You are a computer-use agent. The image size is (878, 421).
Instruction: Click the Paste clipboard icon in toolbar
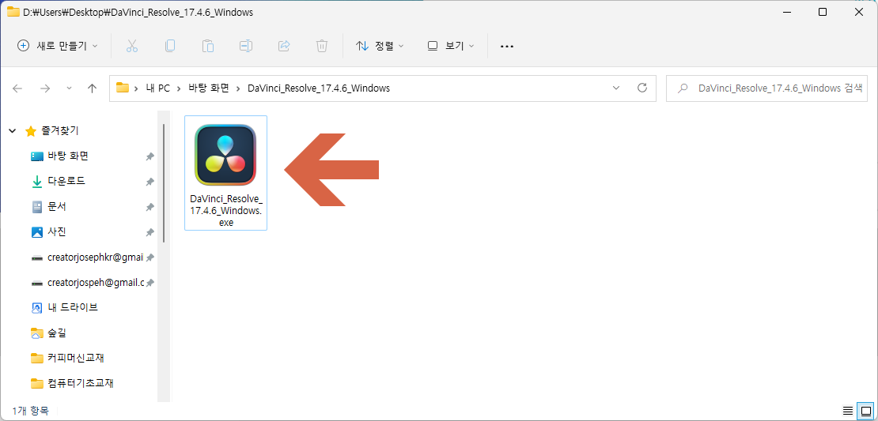click(x=208, y=46)
